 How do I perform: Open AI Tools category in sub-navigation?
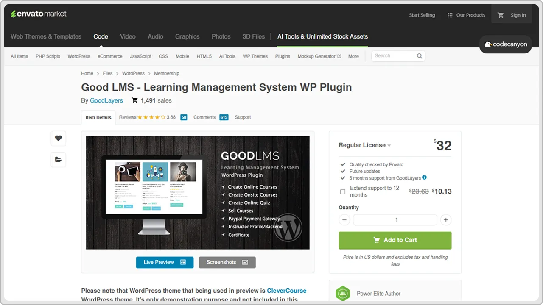click(227, 56)
